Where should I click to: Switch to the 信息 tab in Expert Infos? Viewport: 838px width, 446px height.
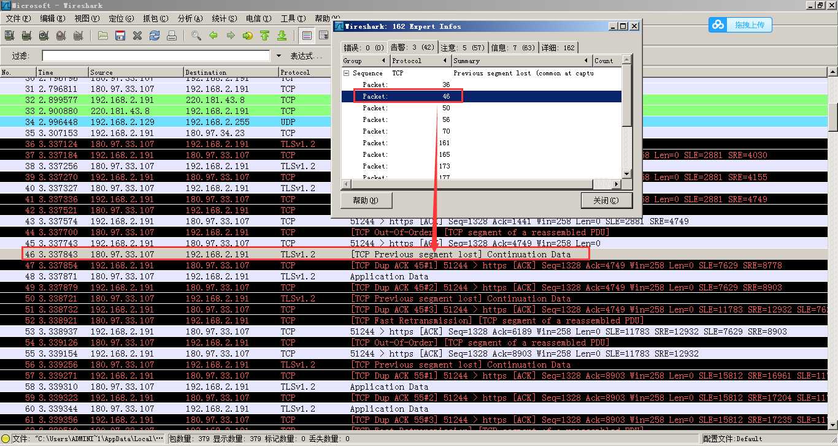click(513, 47)
